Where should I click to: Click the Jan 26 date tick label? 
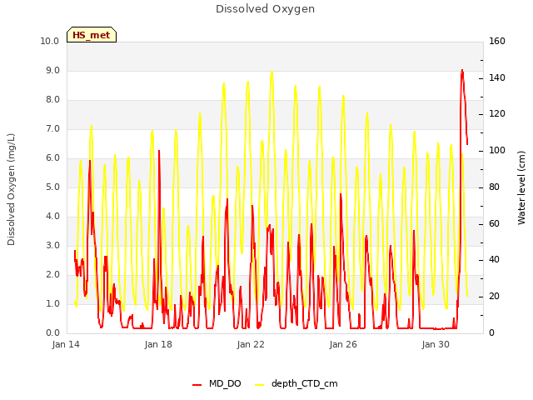pyautogui.click(x=343, y=344)
